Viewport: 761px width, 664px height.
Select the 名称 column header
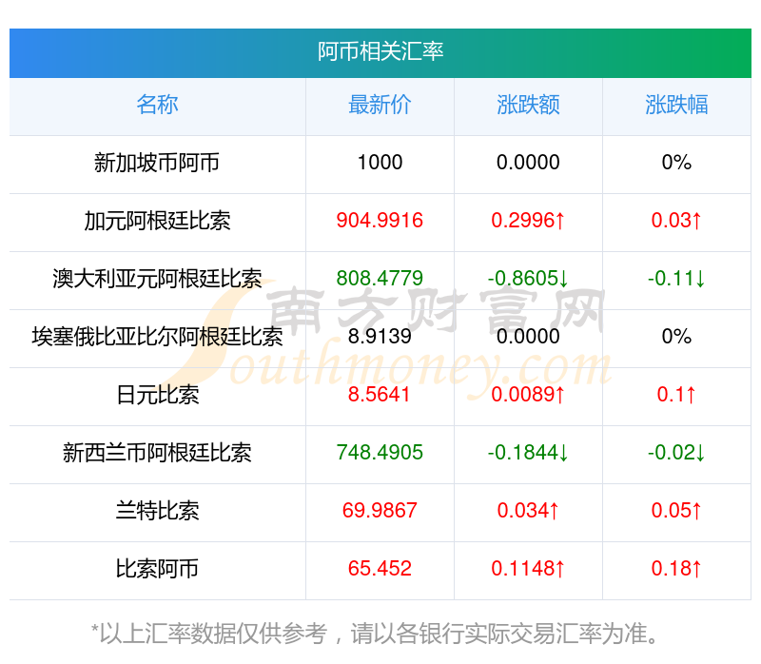pyautogui.click(x=157, y=105)
